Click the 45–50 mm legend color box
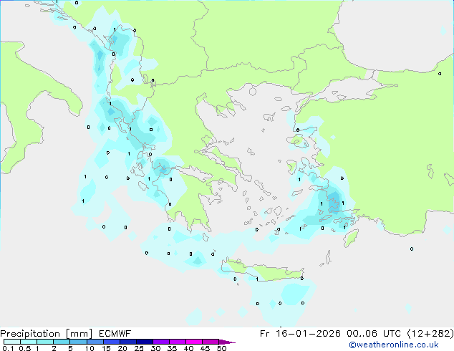This screenshot has width=454, height=351. 211,342
